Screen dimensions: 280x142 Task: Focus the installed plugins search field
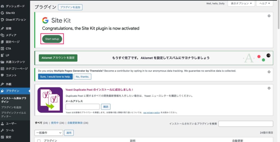tap(246, 124)
